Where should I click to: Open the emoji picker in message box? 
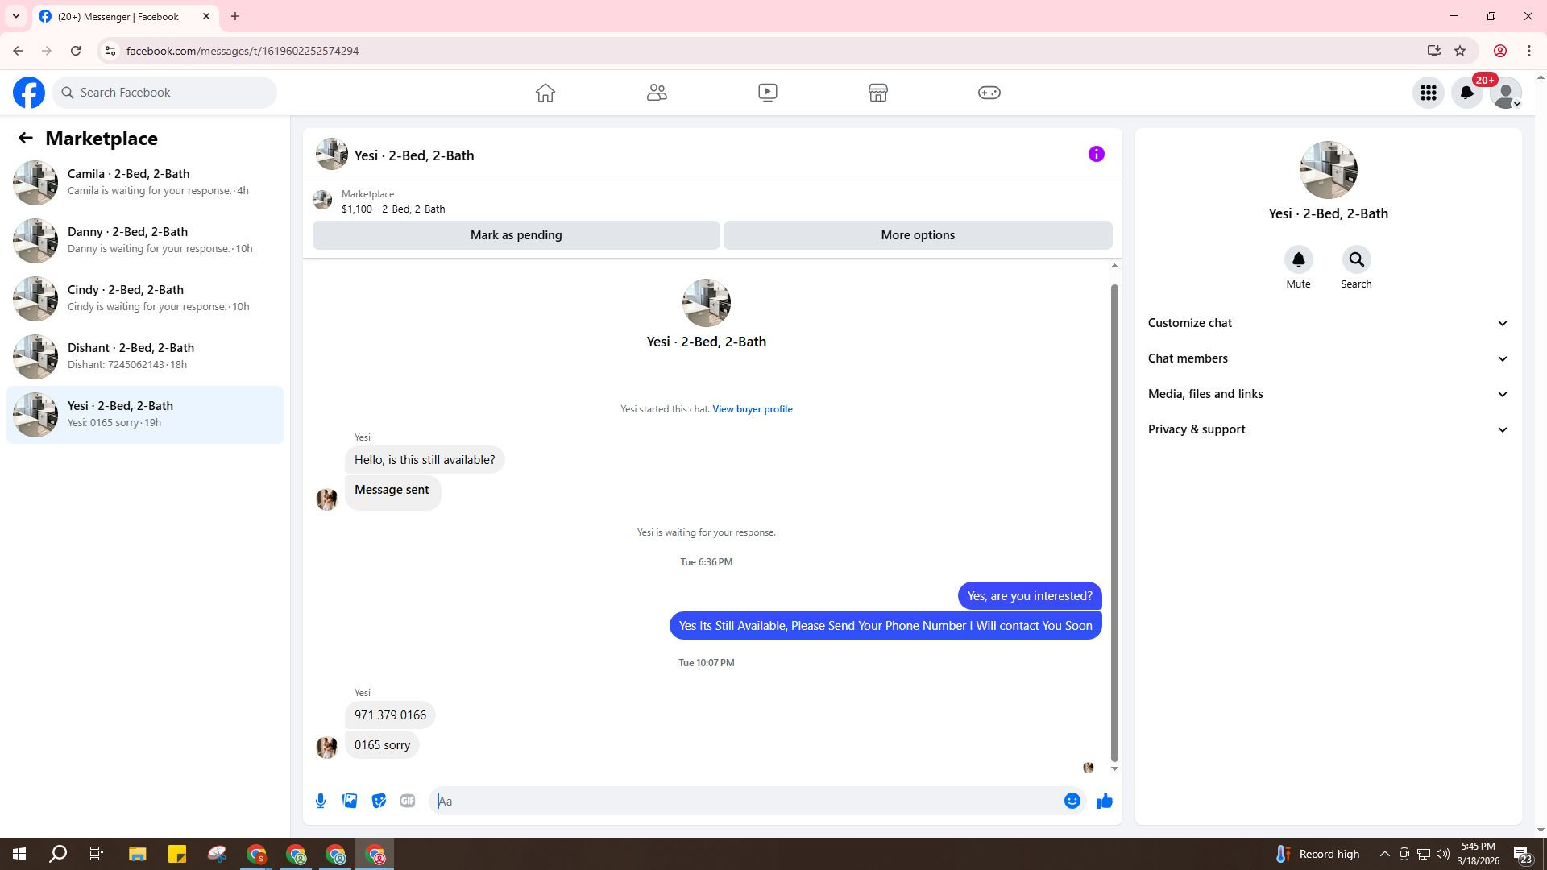[1072, 801]
